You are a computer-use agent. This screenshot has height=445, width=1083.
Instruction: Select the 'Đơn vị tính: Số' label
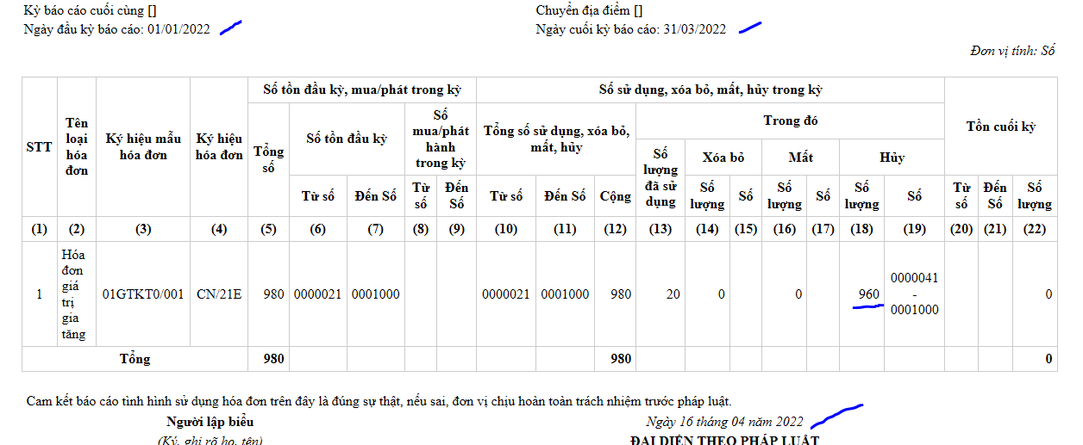1012,51
